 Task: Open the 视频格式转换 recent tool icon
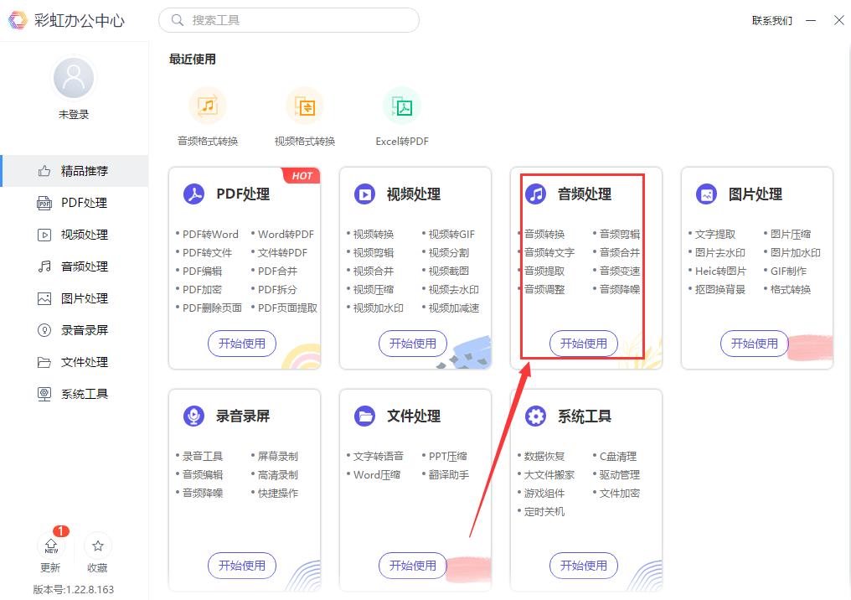click(x=305, y=106)
